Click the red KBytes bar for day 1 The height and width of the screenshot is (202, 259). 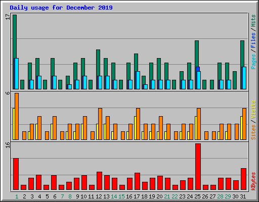pyautogui.click(x=16, y=174)
